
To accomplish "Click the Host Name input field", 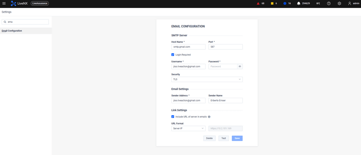I will [188, 47].
